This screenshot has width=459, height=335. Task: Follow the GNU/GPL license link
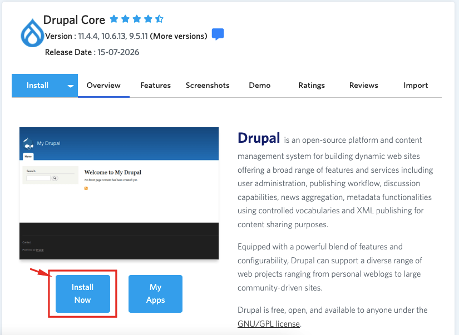click(x=269, y=324)
